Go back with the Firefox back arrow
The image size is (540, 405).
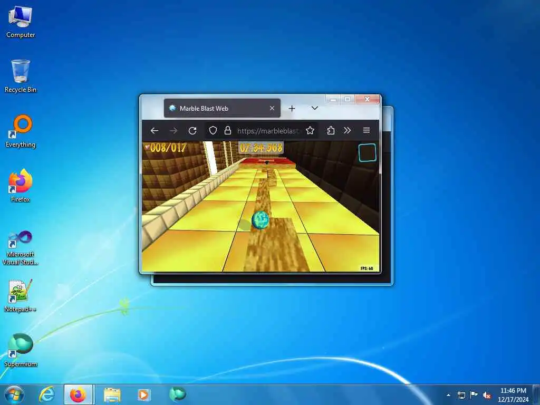pyautogui.click(x=155, y=131)
